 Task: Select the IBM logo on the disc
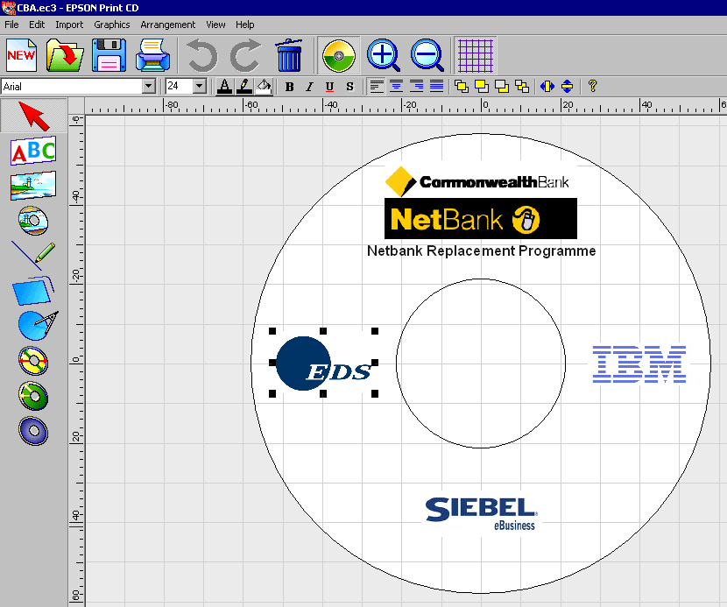point(639,364)
